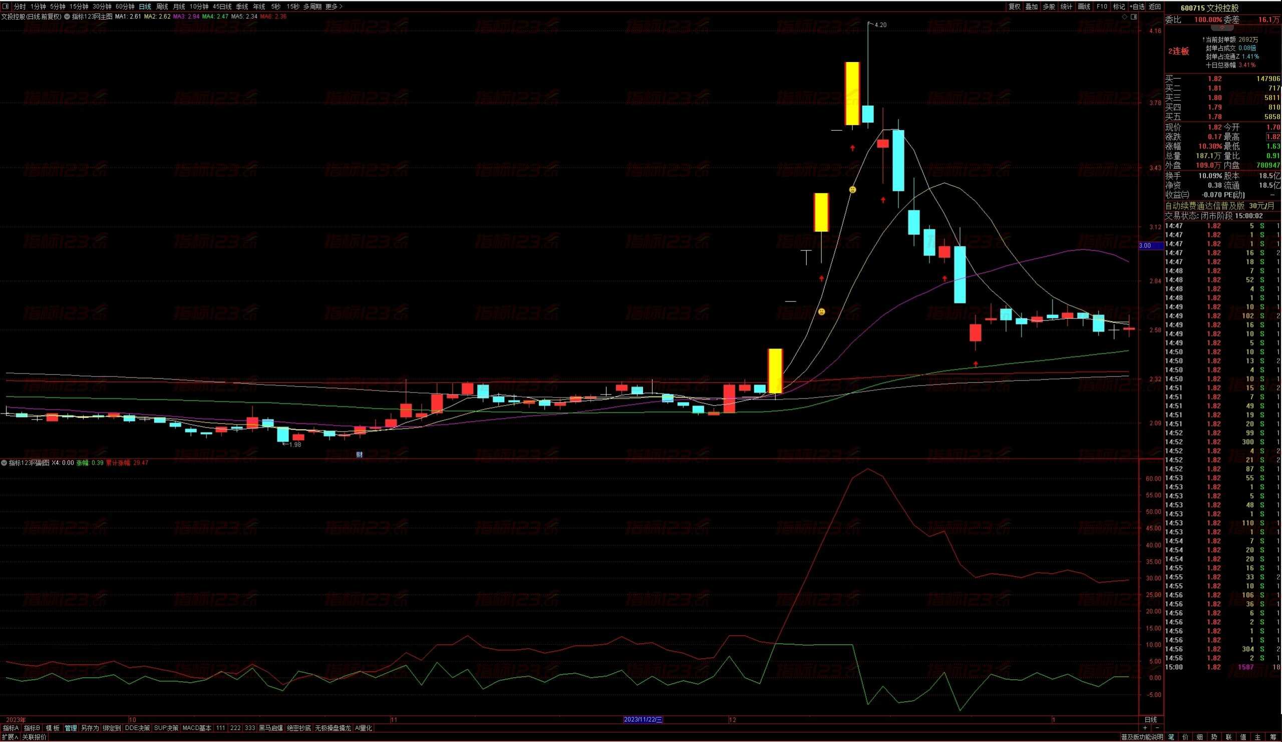Open the 画线 drawing tool

click(1084, 7)
